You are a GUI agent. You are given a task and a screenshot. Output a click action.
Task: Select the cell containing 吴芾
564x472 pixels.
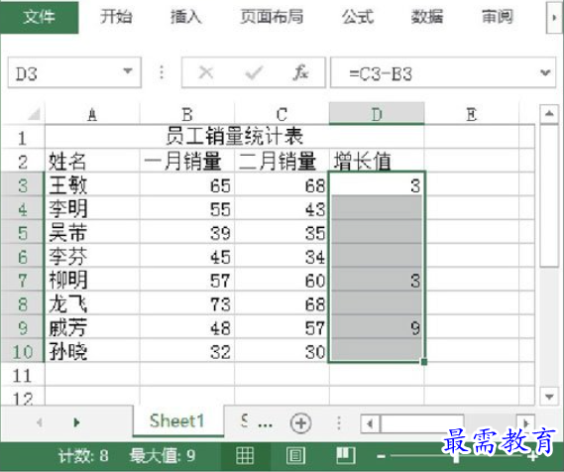click(x=92, y=232)
